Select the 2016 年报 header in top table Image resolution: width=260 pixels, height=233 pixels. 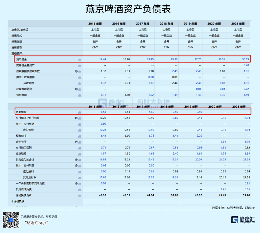pyautogui.click(x=119, y=24)
